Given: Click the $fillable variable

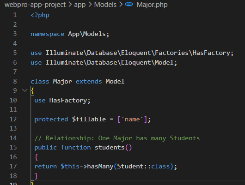Looking at the screenshot, I should [89, 119].
